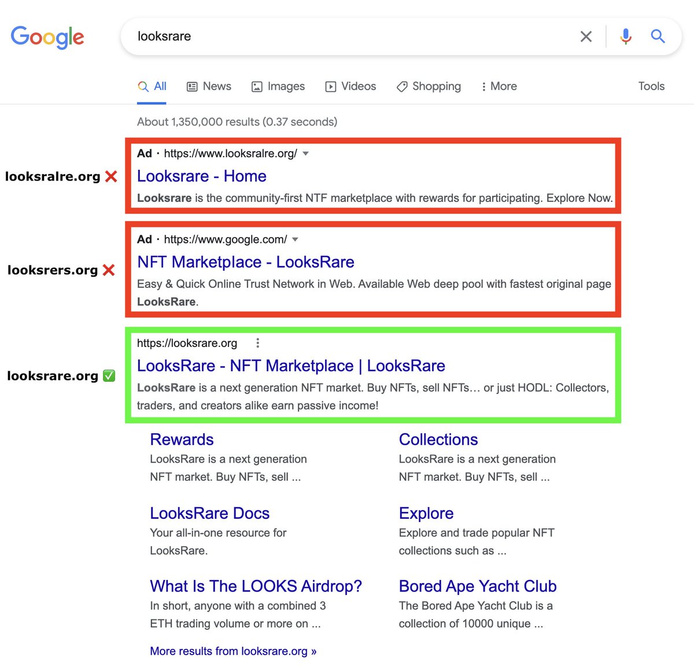Click the https://www.looksralre.org/ ad URL
The image size is (694, 672).
[230, 153]
